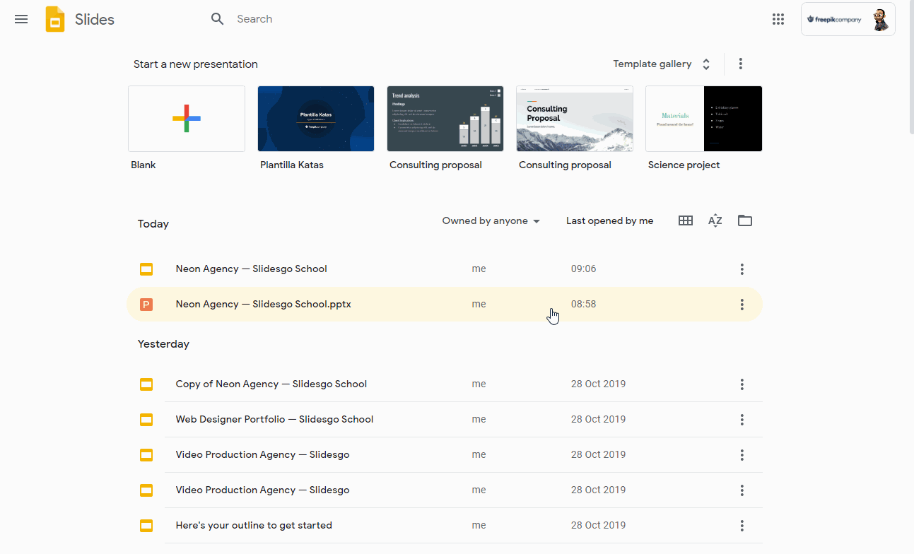
Task: Open more actions for Neon Agency .pptx file
Action: click(742, 305)
